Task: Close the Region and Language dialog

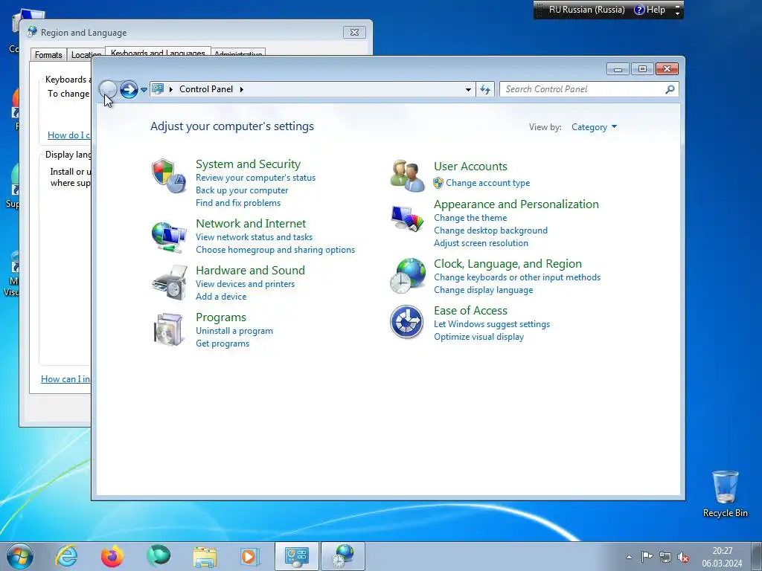Action: tap(354, 33)
